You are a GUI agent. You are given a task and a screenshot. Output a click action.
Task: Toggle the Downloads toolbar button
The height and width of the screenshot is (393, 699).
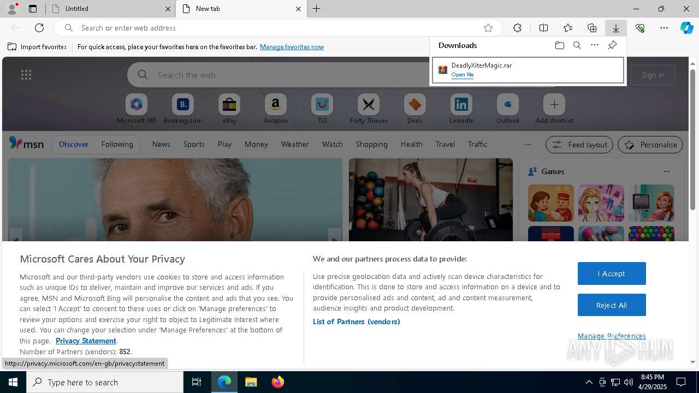pos(615,28)
